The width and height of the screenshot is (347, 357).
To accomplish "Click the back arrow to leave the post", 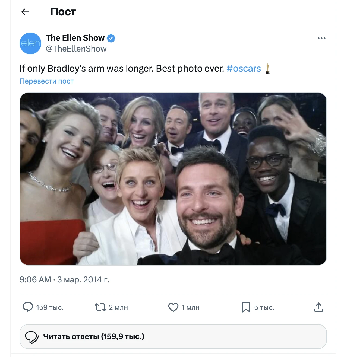I will coord(25,12).
